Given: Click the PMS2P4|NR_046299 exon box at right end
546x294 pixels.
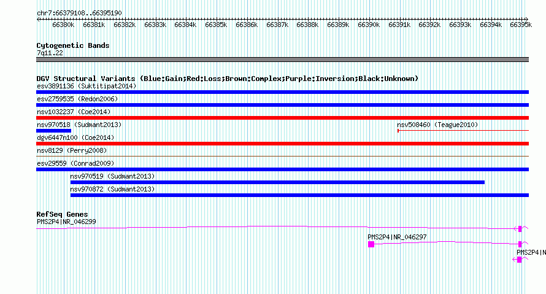Looking at the screenshot, I should tap(520, 229).
